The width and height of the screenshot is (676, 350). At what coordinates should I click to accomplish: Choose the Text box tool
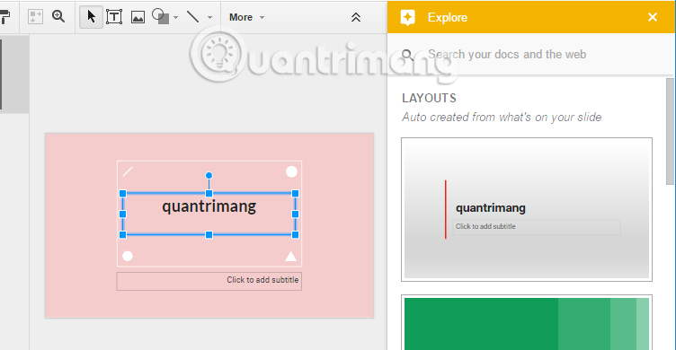click(x=114, y=17)
